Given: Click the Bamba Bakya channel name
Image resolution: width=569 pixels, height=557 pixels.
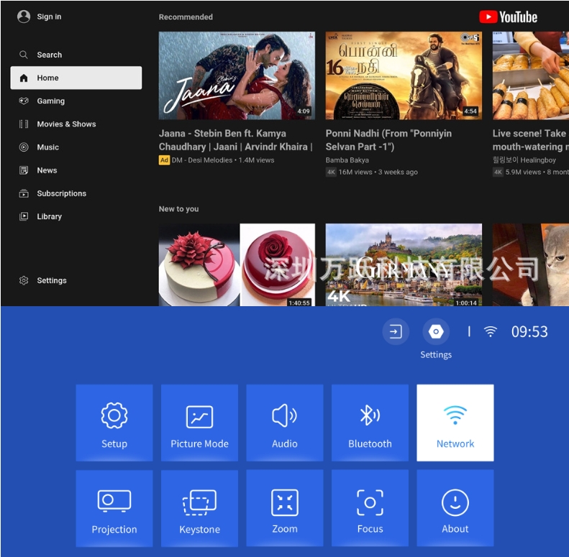Looking at the screenshot, I should pyautogui.click(x=347, y=160).
